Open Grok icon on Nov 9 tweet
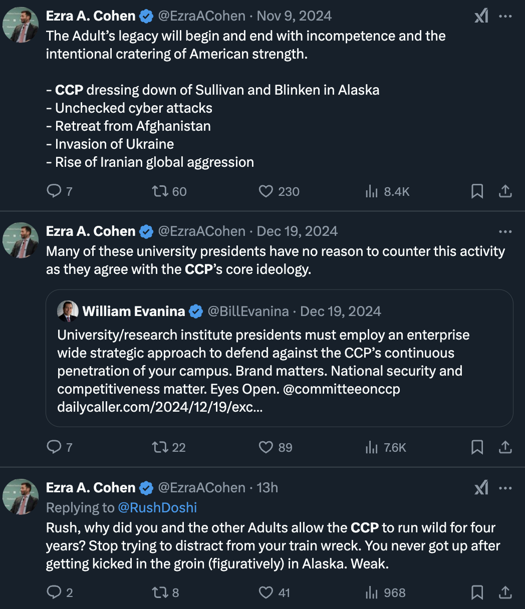 pos(481,17)
